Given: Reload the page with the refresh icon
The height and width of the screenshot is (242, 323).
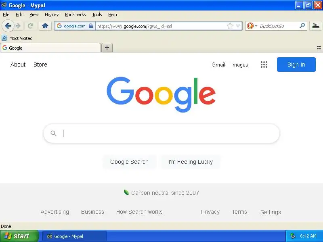Looking at the screenshot, I should click(31, 26).
